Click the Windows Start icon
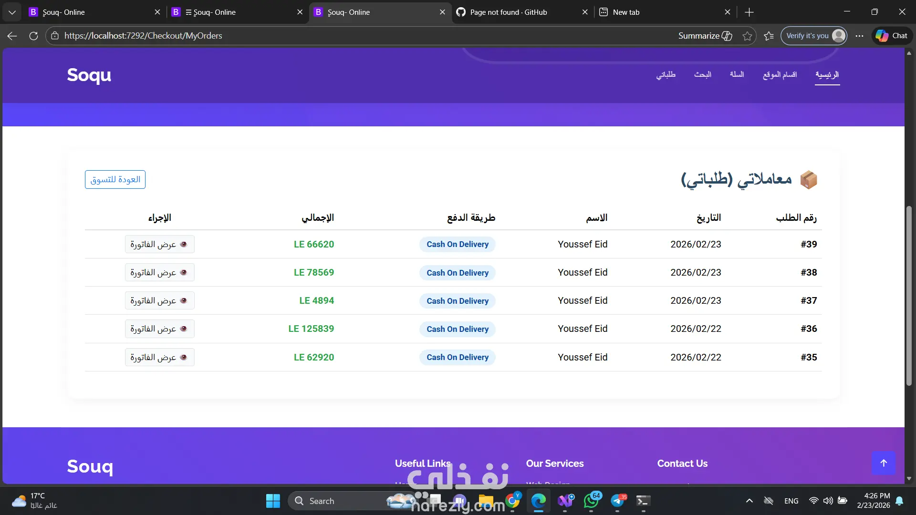 [273, 501]
